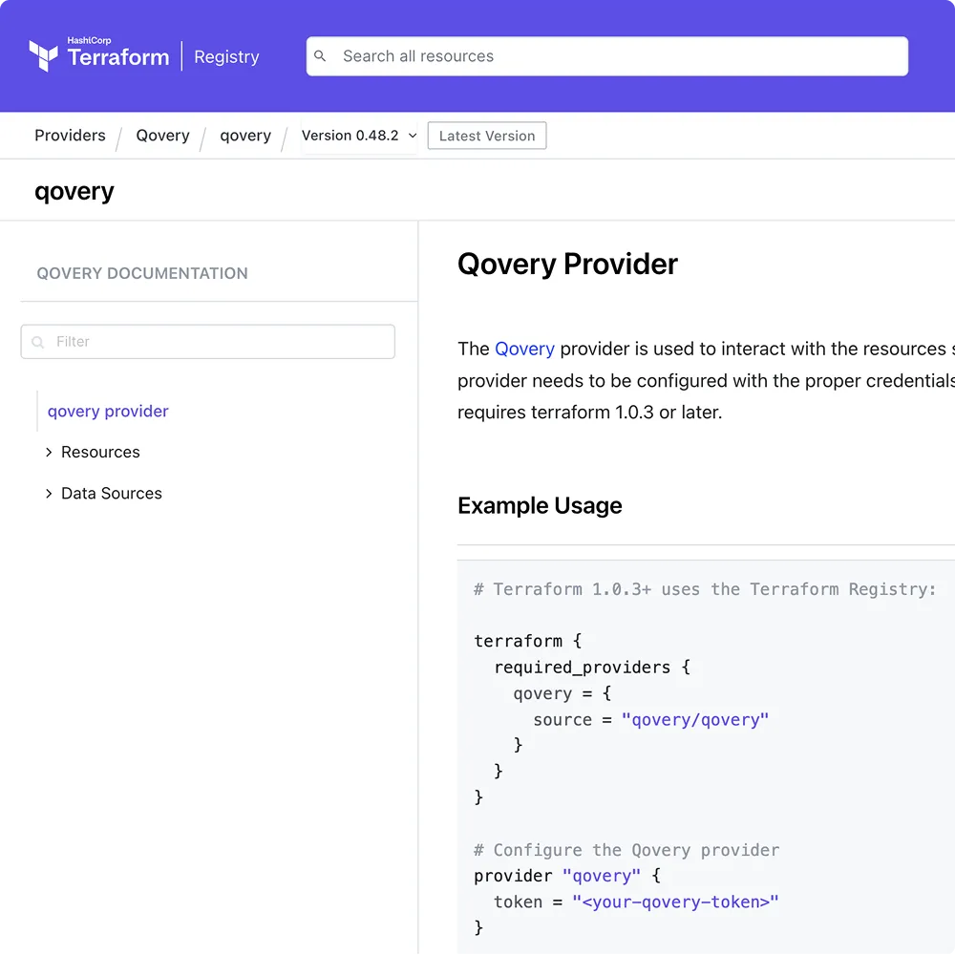
Task: Click the qovery page title below breadcrumbs
Action: coord(74,192)
